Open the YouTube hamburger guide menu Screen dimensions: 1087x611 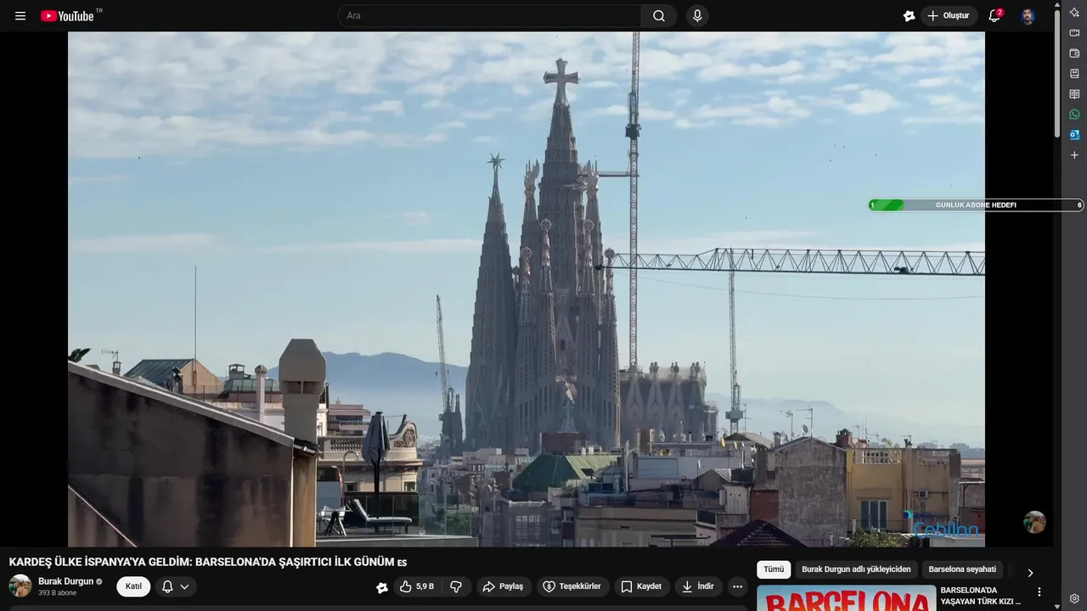(20, 16)
